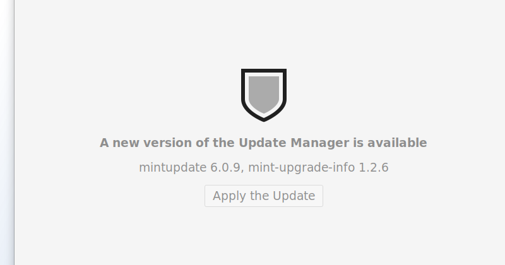Screen dimensions: 505x265
Task: Click the word 'Update' inside the button
Action: click(294, 196)
